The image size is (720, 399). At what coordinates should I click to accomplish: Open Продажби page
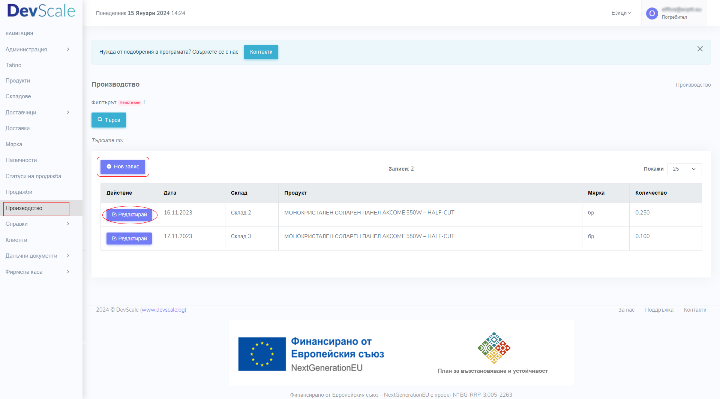19,192
